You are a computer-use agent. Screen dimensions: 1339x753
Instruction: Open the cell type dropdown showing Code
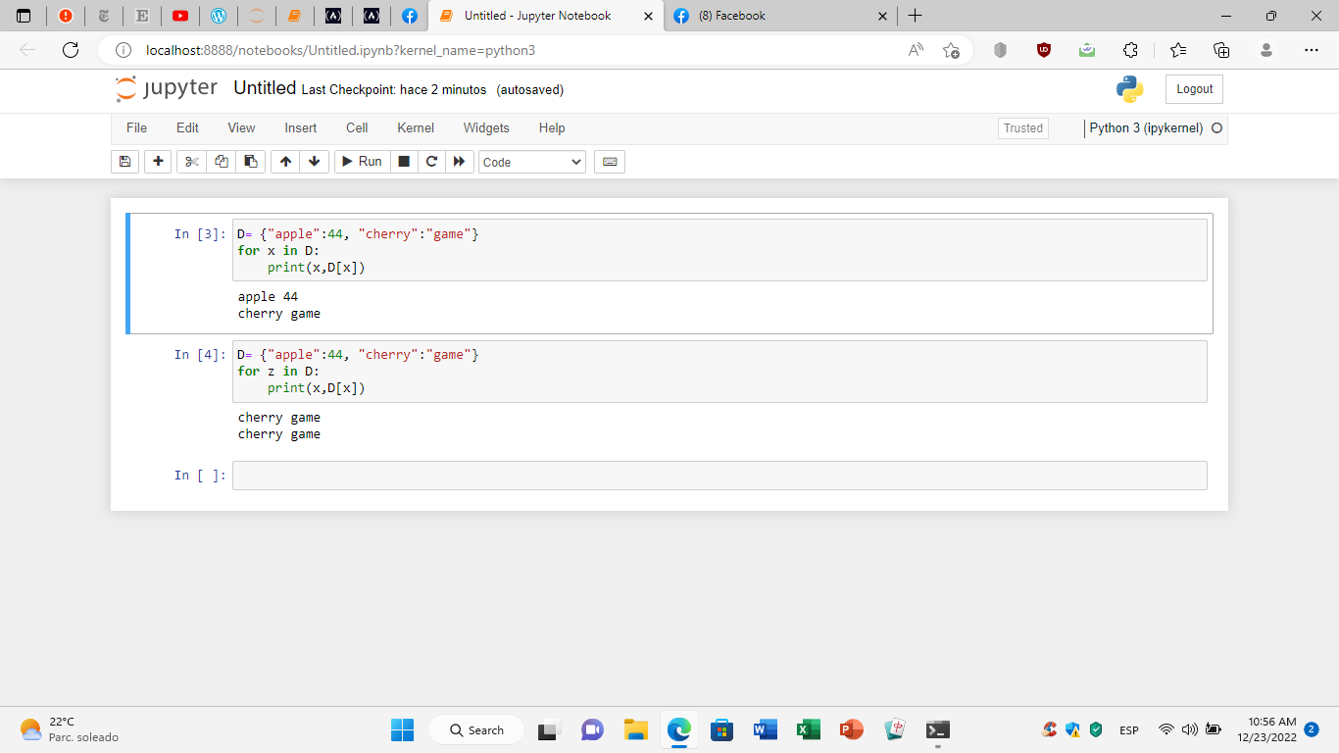(531, 161)
